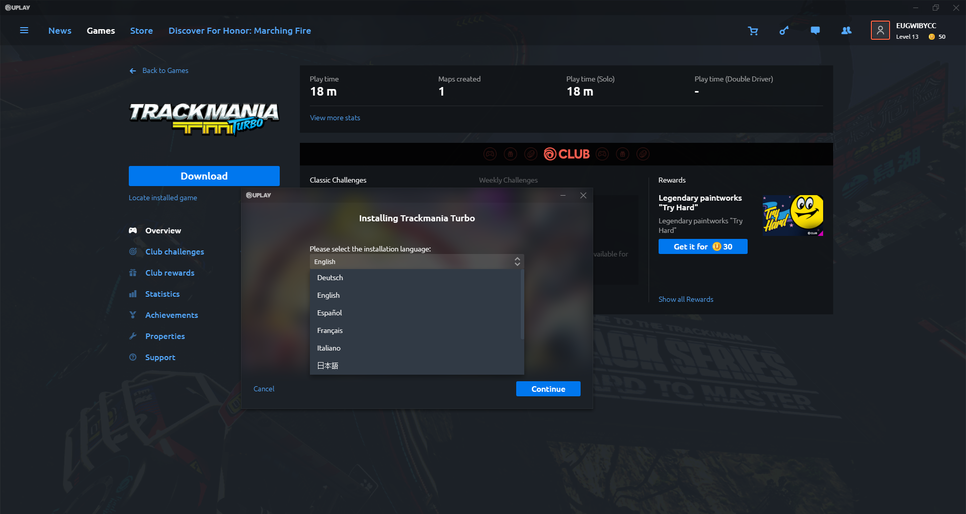Click the Legendary paintworks "Try Hard" title
This screenshot has height=514, width=966.
click(x=700, y=203)
